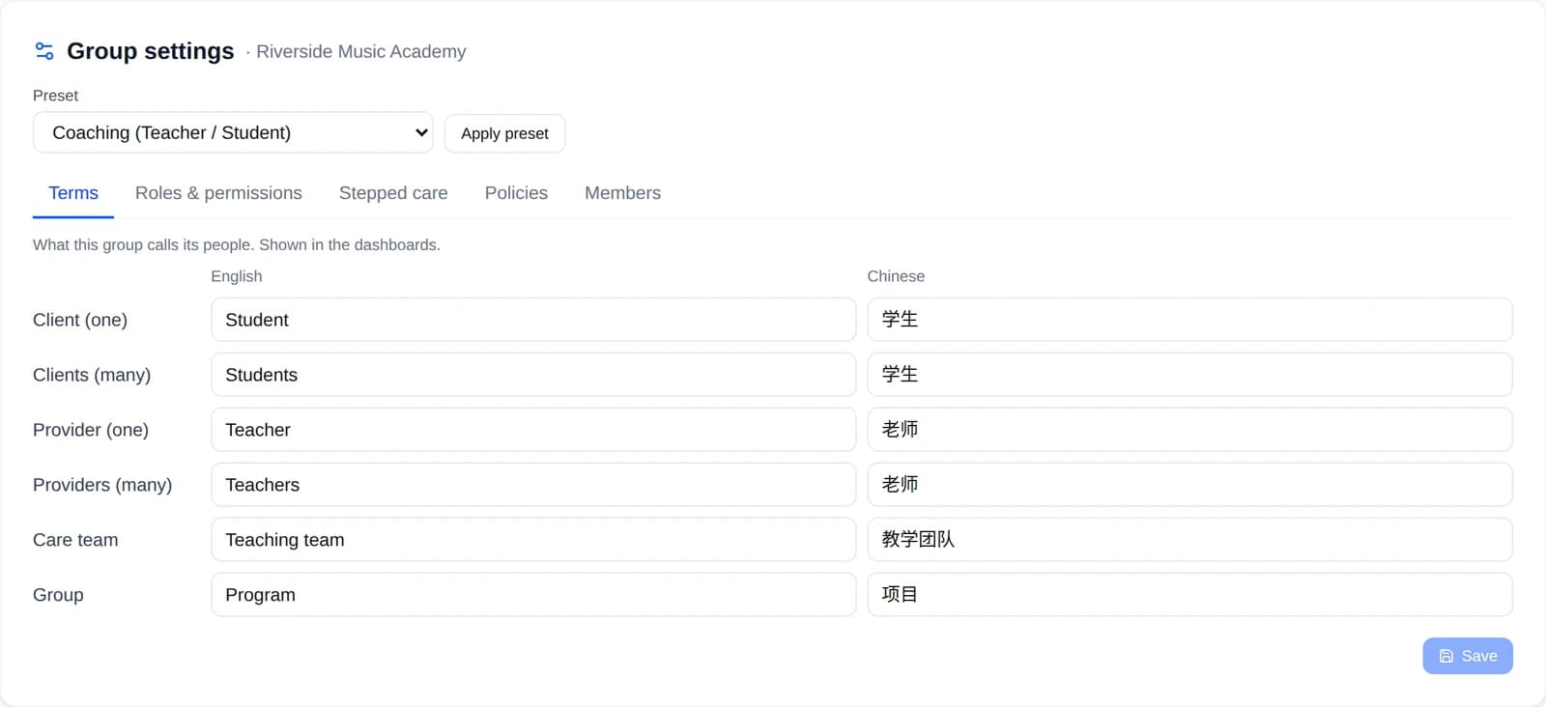Select the Chinese Providers (many) field
This screenshot has width=1546, height=707.
pyautogui.click(x=1189, y=485)
